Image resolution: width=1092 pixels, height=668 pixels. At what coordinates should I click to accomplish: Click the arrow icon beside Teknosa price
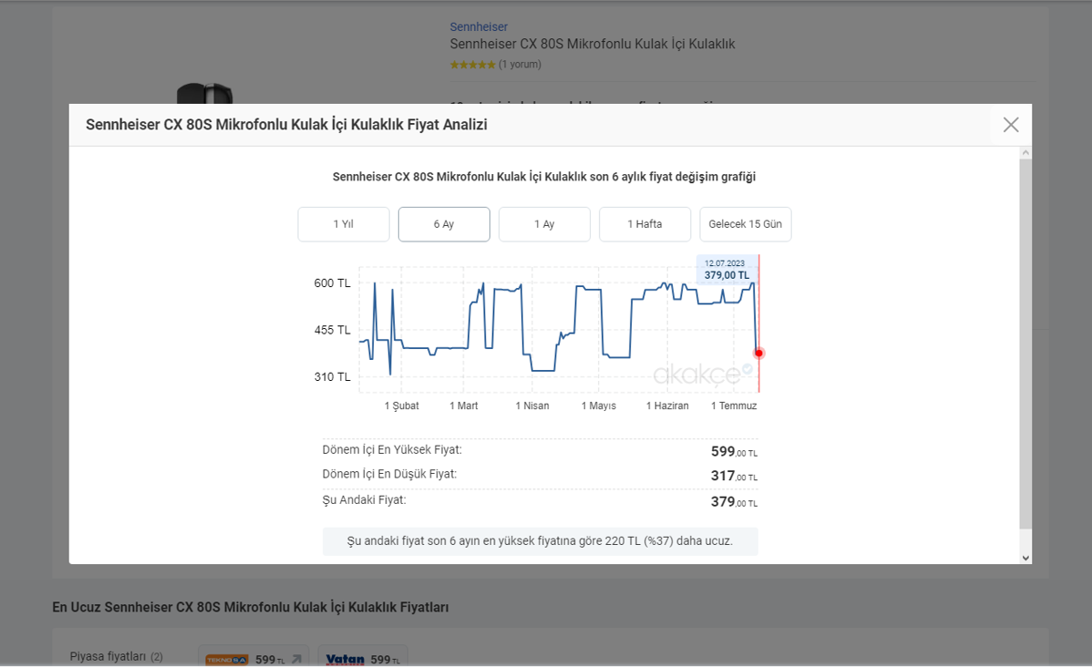click(x=296, y=659)
